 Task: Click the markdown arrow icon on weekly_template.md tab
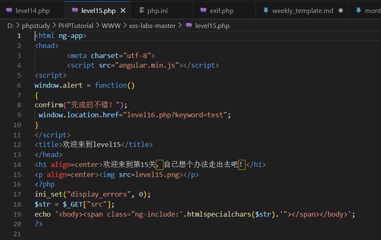pyautogui.click(x=266, y=10)
